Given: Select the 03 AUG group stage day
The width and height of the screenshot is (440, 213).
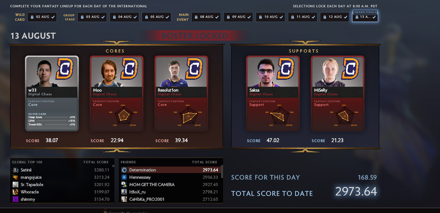Looking at the screenshot, I should pos(92,17).
